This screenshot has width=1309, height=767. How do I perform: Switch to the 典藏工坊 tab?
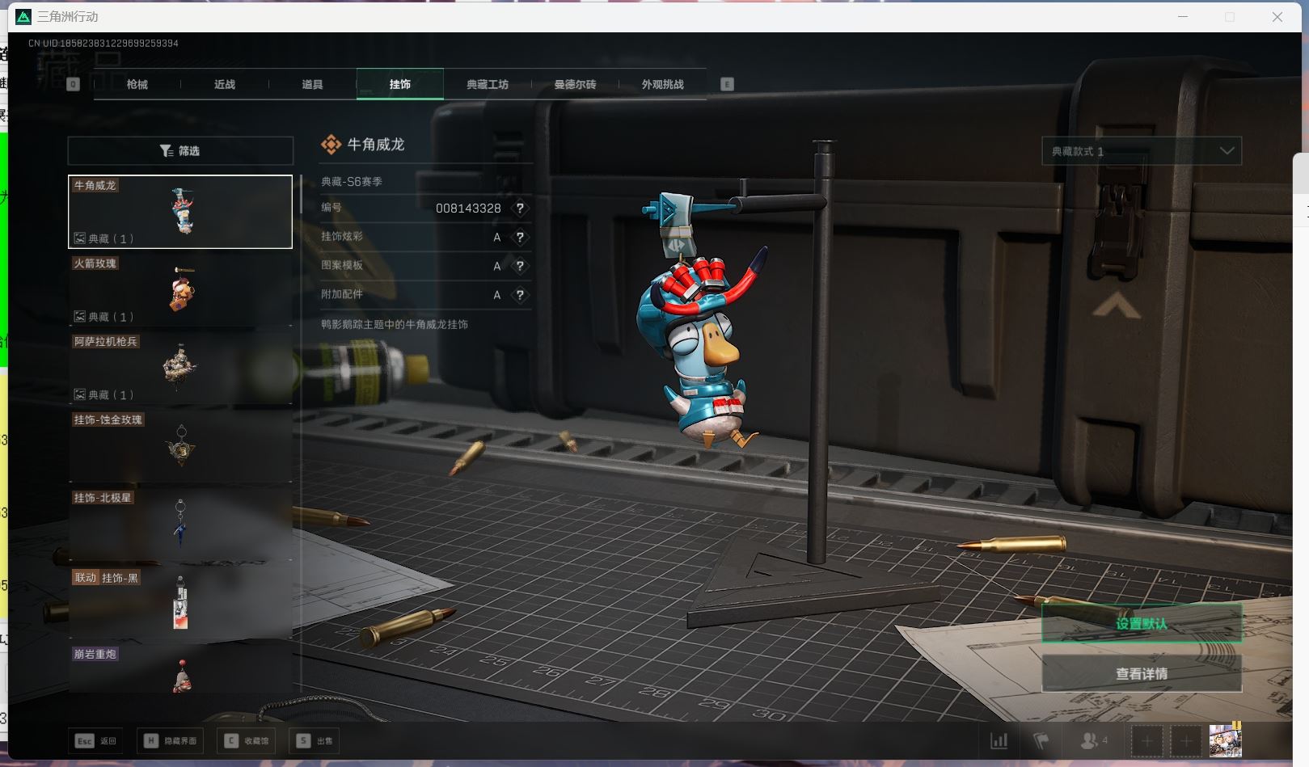point(488,84)
